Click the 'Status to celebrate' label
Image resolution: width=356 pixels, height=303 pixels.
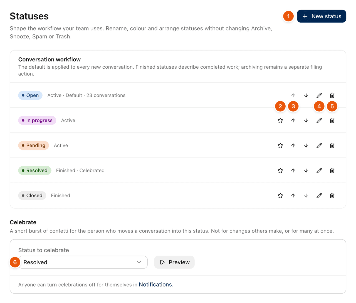click(44, 250)
